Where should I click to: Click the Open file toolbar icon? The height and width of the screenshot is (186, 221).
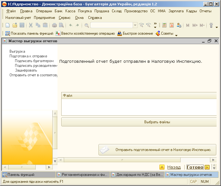[x=15, y=25]
